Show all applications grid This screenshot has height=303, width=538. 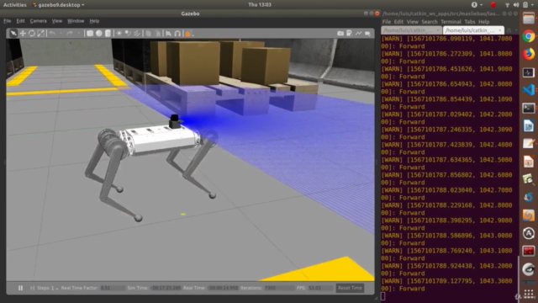point(529,294)
